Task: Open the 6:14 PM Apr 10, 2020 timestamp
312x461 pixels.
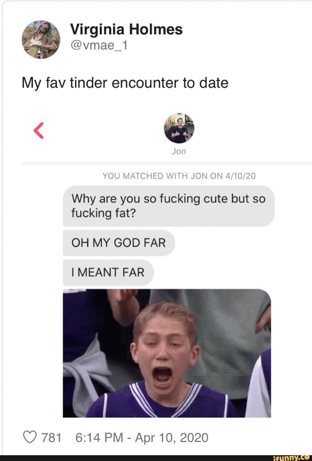Action: pos(142,437)
